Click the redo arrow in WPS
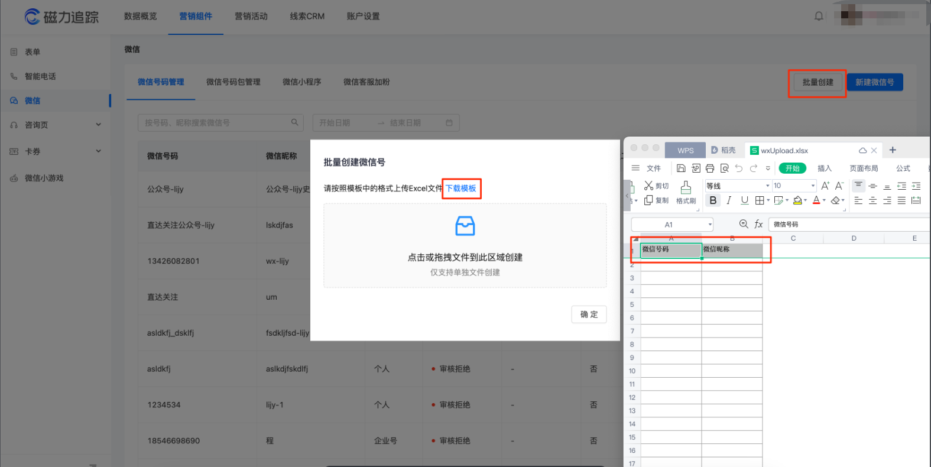The width and height of the screenshot is (931, 467). 754,168
